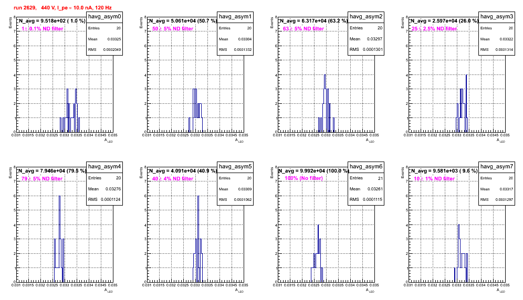The image size is (523, 300).
Task: Click the 40± 4% ND filter label
Action: [173, 179]
